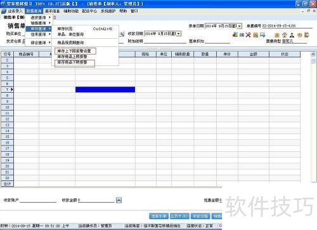
Task: Click the grid's vertical scrollbar up arrow
Action: pos(313,54)
